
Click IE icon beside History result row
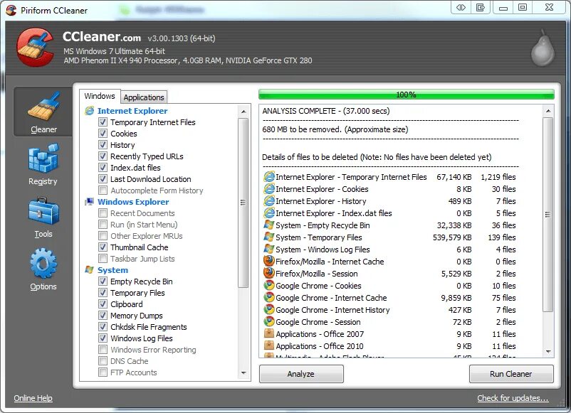[268, 201]
